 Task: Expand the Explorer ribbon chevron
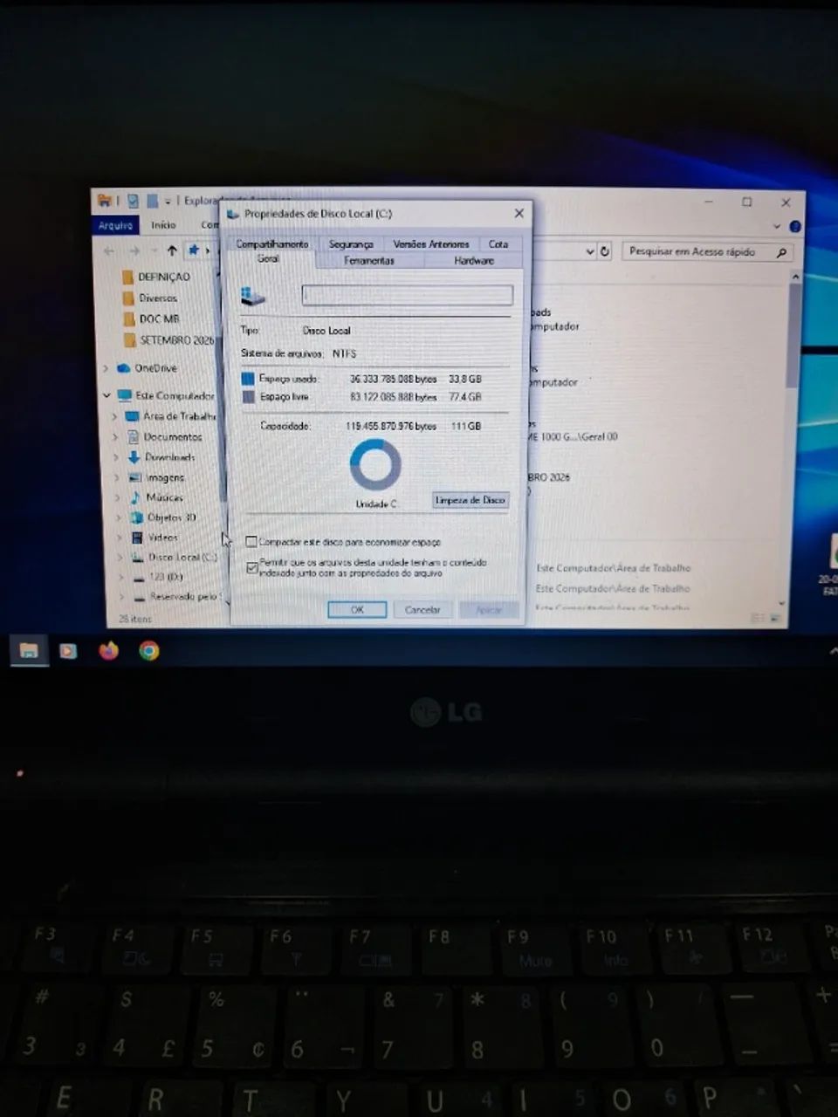pyautogui.click(x=776, y=226)
